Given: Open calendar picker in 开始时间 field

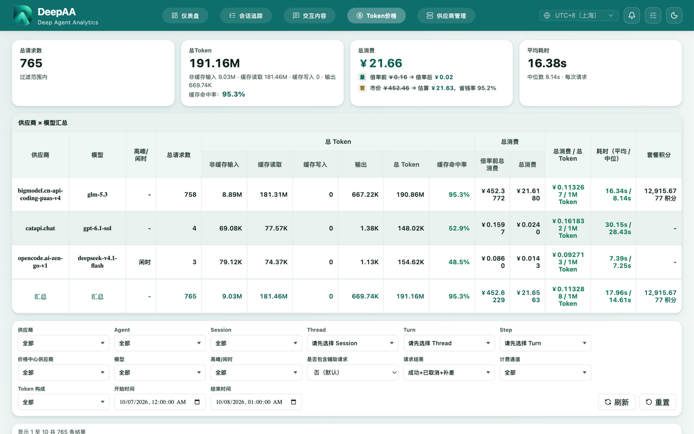Looking at the screenshot, I should [x=197, y=402].
